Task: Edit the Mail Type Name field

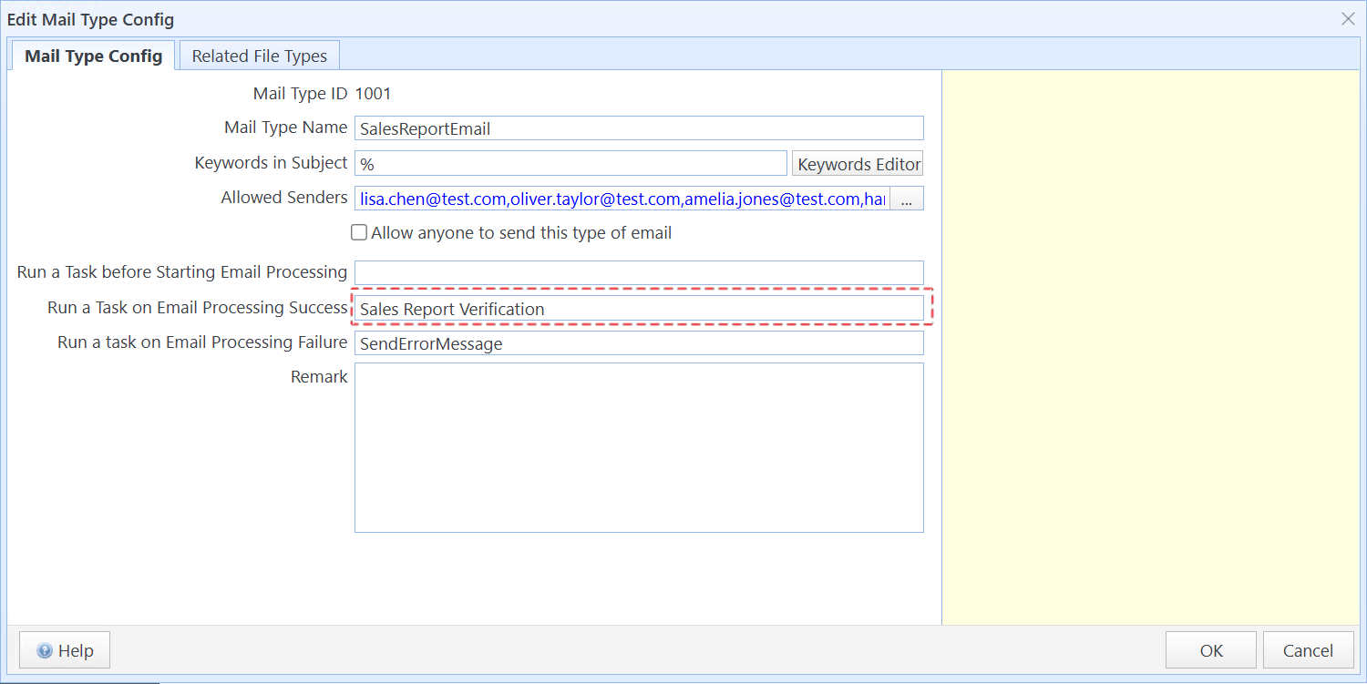Action: 638,128
